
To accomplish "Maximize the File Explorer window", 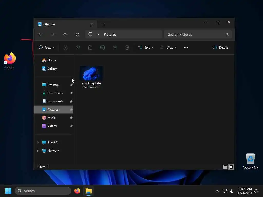I will [x=217, y=22].
